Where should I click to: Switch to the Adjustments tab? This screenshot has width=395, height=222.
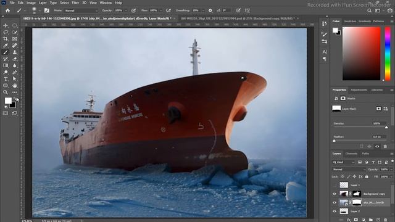[359, 90]
